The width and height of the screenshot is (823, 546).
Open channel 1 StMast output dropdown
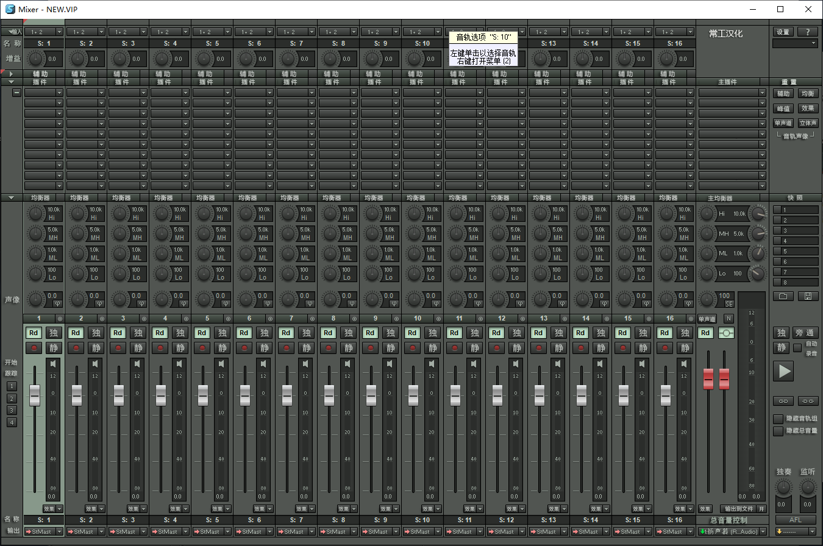(x=60, y=531)
